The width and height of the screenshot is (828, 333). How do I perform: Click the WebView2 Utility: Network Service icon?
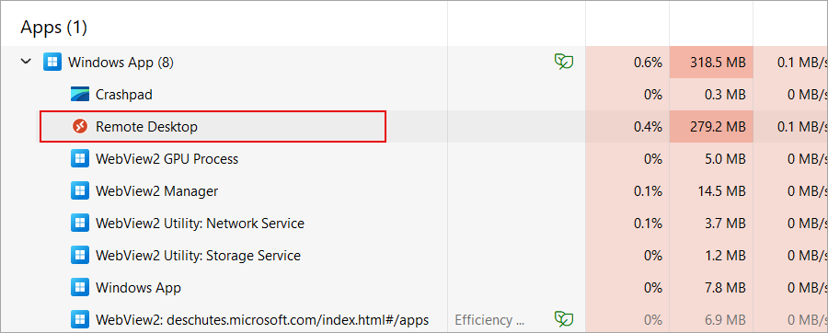(x=79, y=224)
